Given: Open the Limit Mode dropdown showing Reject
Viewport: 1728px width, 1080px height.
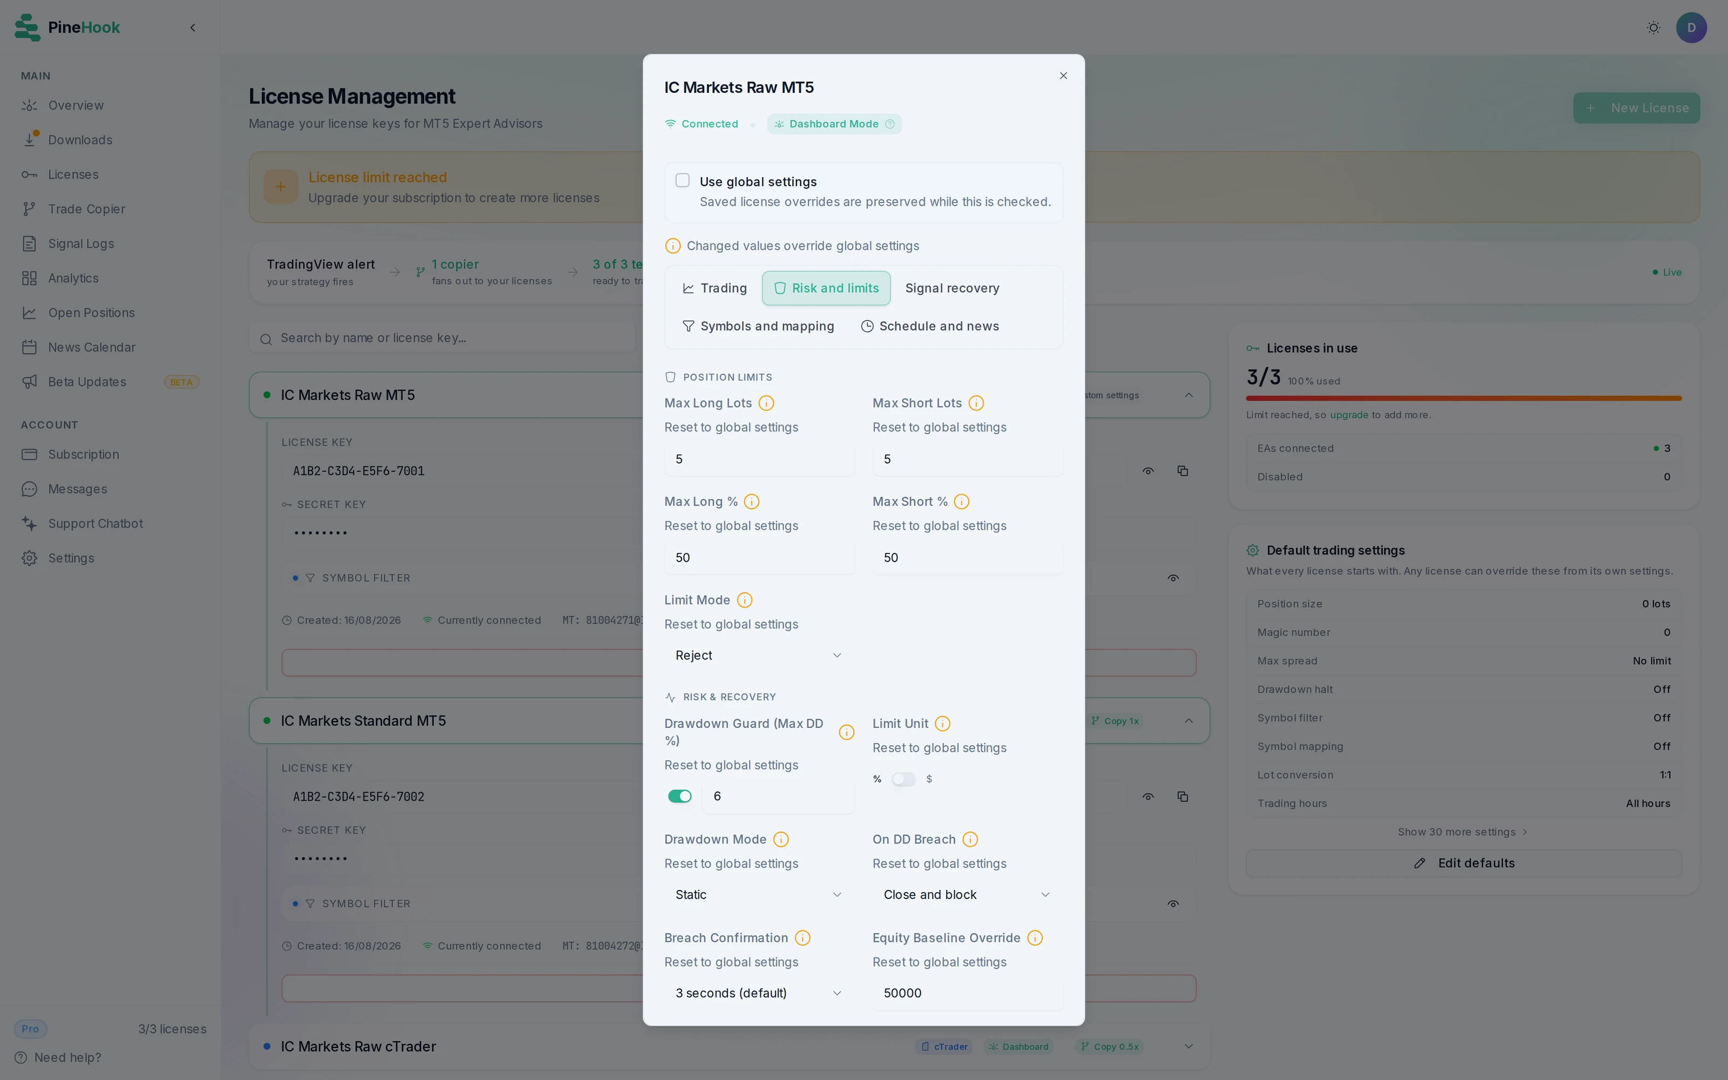Looking at the screenshot, I should (x=759, y=656).
